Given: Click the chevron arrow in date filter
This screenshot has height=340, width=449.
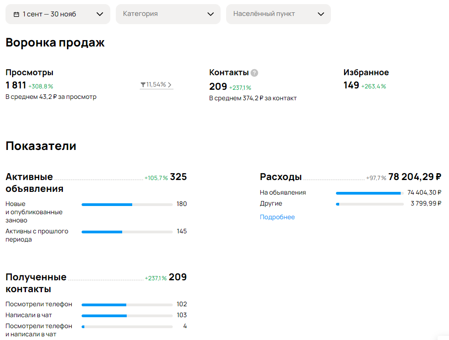Looking at the screenshot, I should [100, 14].
